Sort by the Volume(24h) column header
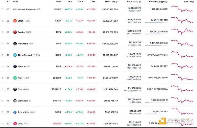Viewport: 197px width, 128px height. [133, 2]
